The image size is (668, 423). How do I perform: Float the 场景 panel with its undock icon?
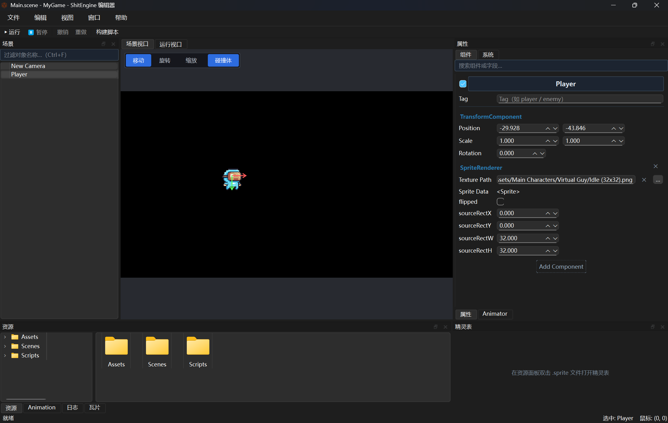(104, 44)
